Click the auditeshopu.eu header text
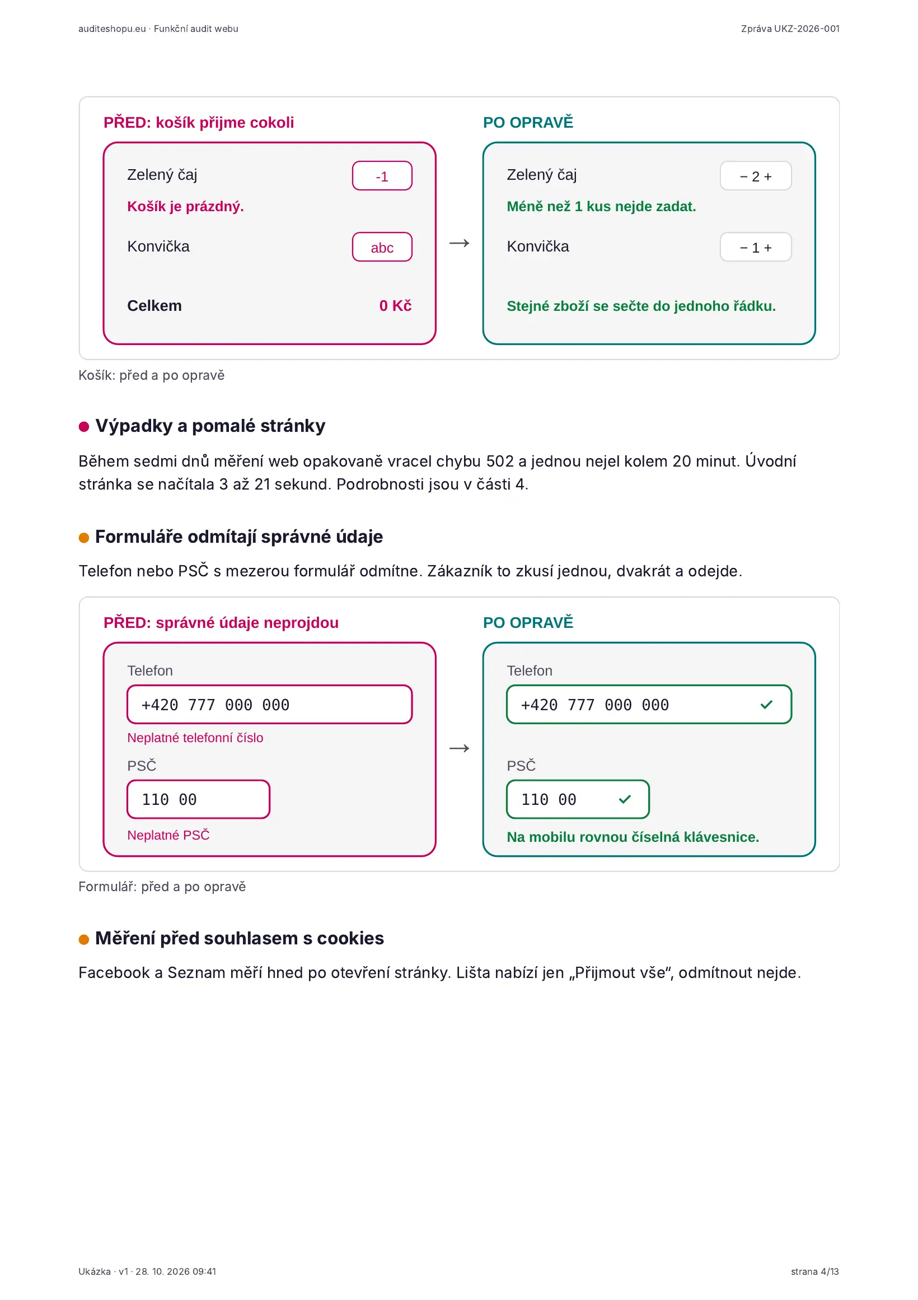The height and width of the screenshot is (1300, 918). coord(112,29)
